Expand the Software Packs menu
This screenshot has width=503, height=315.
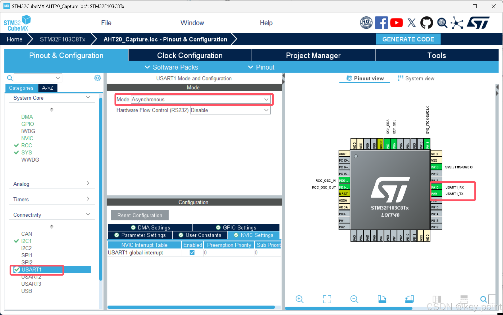[x=171, y=67]
